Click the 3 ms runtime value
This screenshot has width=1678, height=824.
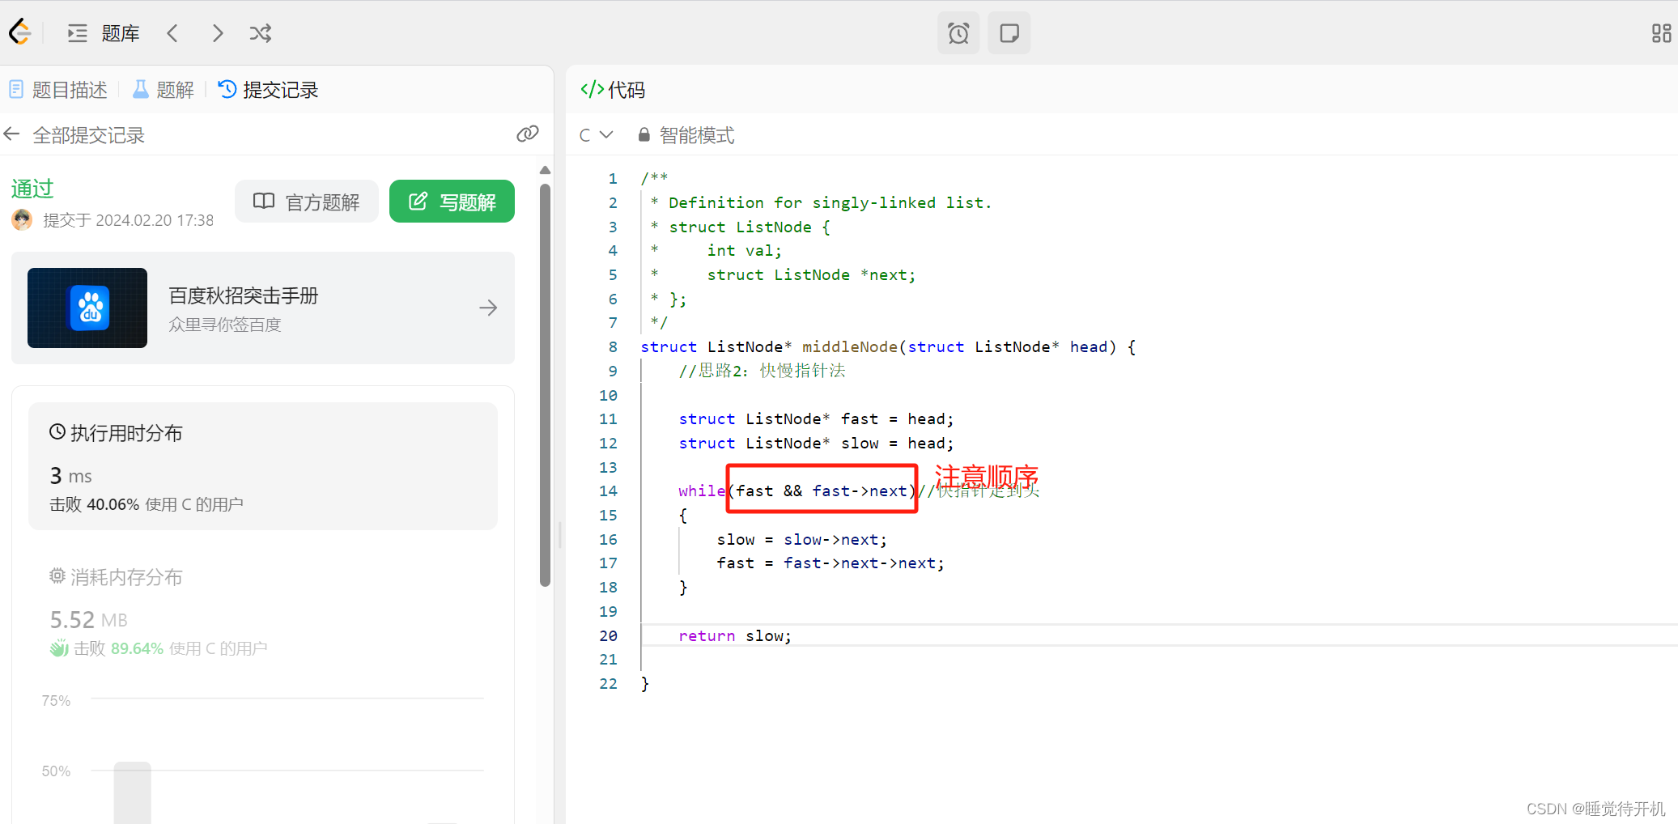71,475
